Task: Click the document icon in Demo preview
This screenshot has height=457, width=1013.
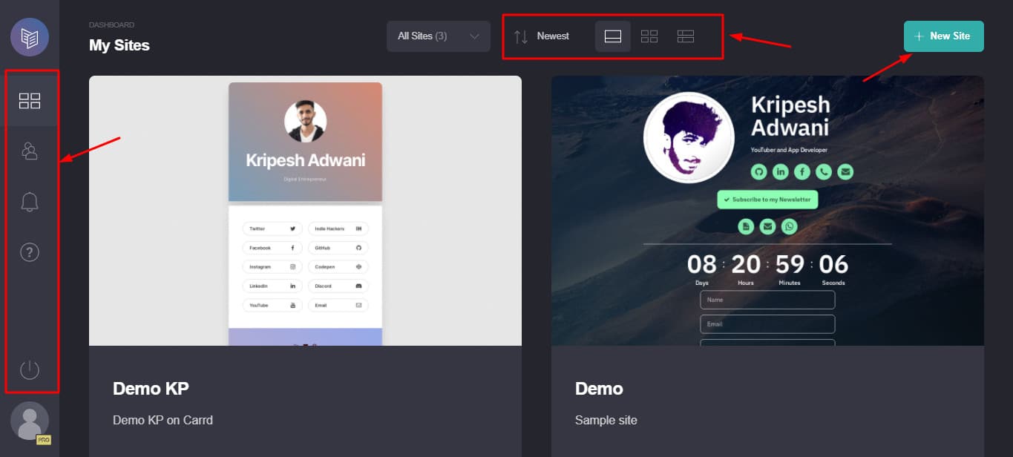Action: pos(746,226)
